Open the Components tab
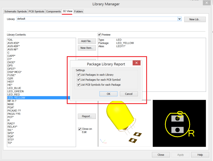 pos(53,12)
